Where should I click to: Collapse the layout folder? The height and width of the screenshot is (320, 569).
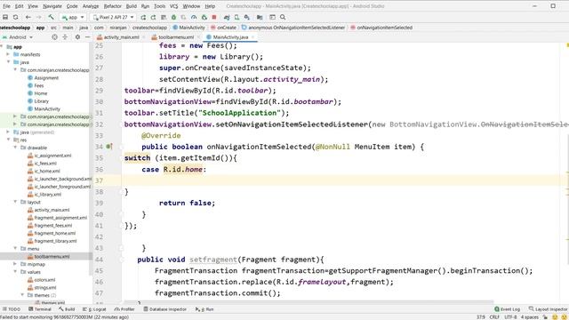tap(15, 202)
